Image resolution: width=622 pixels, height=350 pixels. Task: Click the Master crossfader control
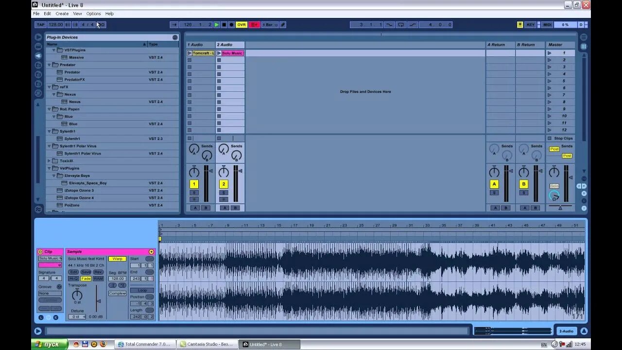coord(560,208)
